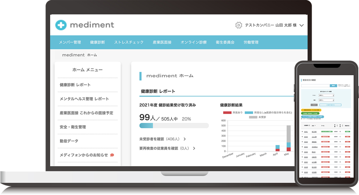The width and height of the screenshot is (359, 195).
Task: Open settings via the gear icon
Action: pyautogui.click(x=238, y=25)
